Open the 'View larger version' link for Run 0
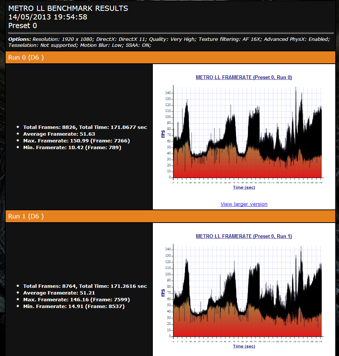This screenshot has height=356, width=339. click(x=244, y=204)
